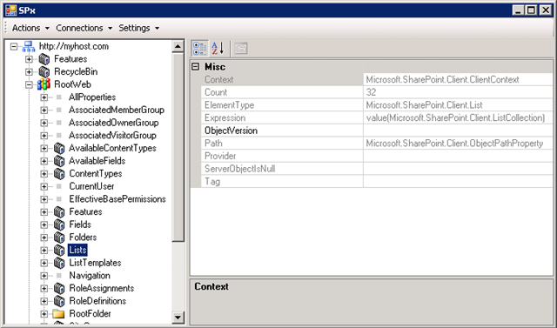Screen dimensions: 557x328
Task: Select the CurrentUser tree item
Action: [91, 186]
